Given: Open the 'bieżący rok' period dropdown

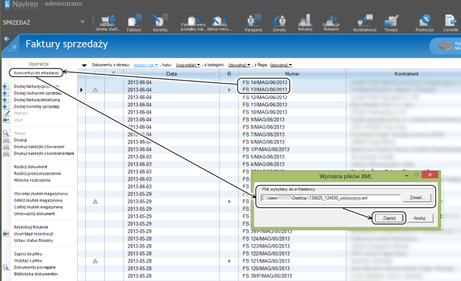Looking at the screenshot, I should click(x=146, y=65).
